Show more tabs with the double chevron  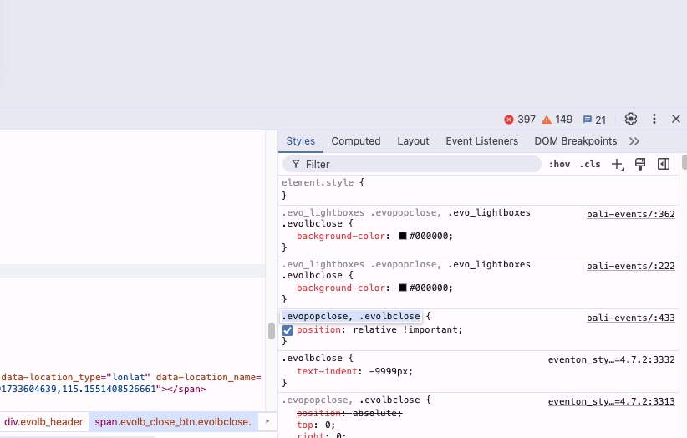pyautogui.click(x=634, y=141)
